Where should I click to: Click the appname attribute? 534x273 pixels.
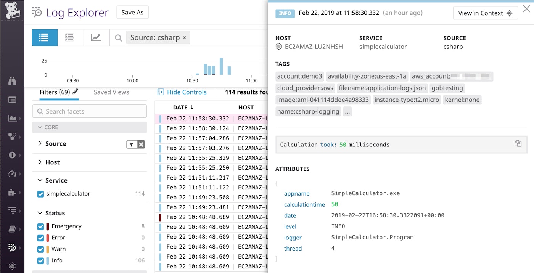[297, 194]
